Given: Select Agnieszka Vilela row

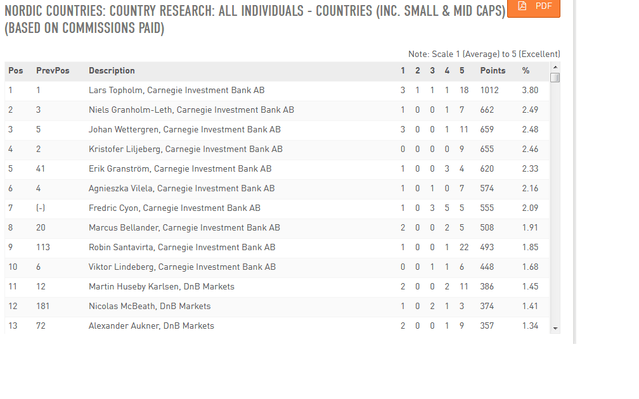Looking at the screenshot, I should [x=181, y=189].
